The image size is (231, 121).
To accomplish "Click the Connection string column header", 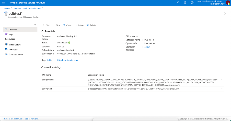I will 96,75.
